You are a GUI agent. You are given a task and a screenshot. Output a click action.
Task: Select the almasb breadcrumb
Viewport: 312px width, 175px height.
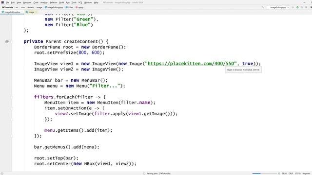(x=31, y=7)
